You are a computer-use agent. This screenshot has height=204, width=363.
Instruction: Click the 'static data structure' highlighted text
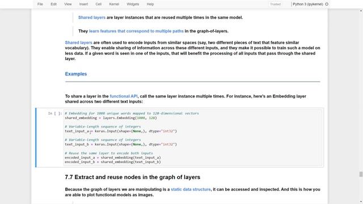(x=191, y=189)
